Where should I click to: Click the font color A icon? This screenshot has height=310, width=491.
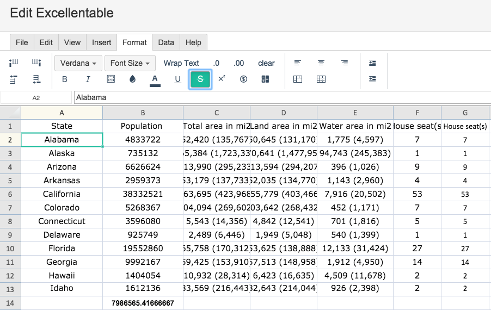click(155, 79)
